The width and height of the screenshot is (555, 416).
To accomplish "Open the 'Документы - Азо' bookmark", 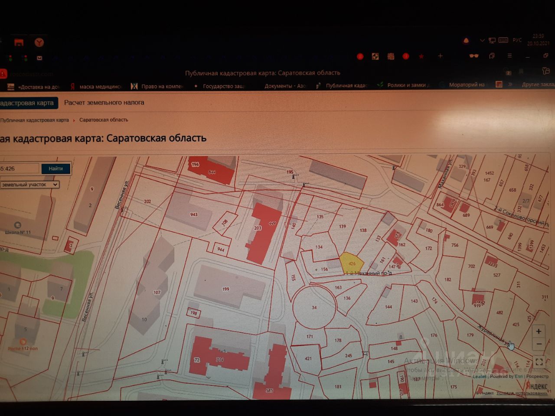I will point(285,86).
